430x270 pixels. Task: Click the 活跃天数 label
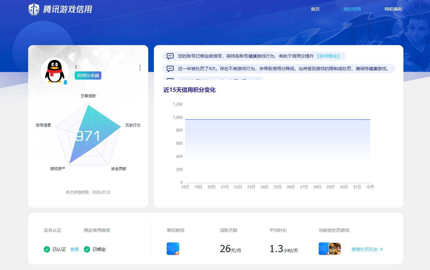[x=229, y=230]
